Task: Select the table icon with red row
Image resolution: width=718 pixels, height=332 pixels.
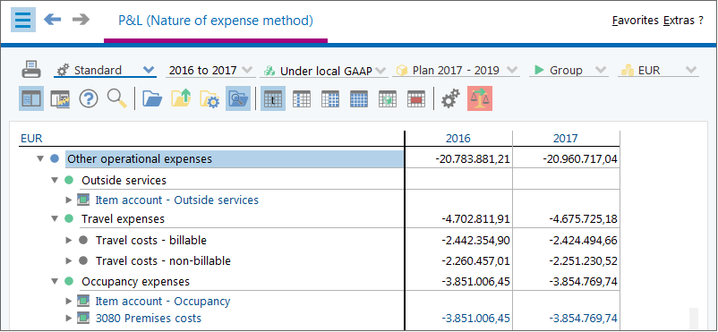Action: coord(415,98)
